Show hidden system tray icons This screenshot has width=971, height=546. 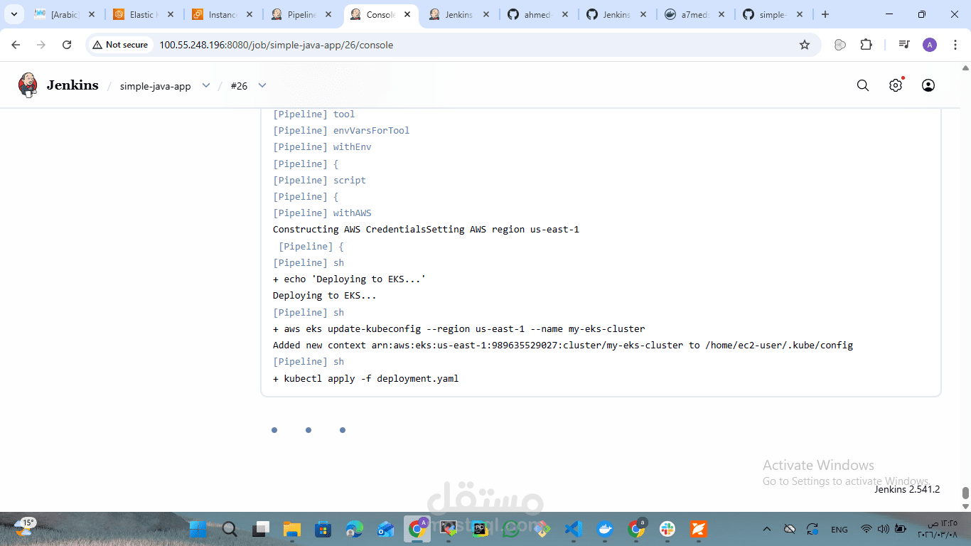tap(766, 529)
